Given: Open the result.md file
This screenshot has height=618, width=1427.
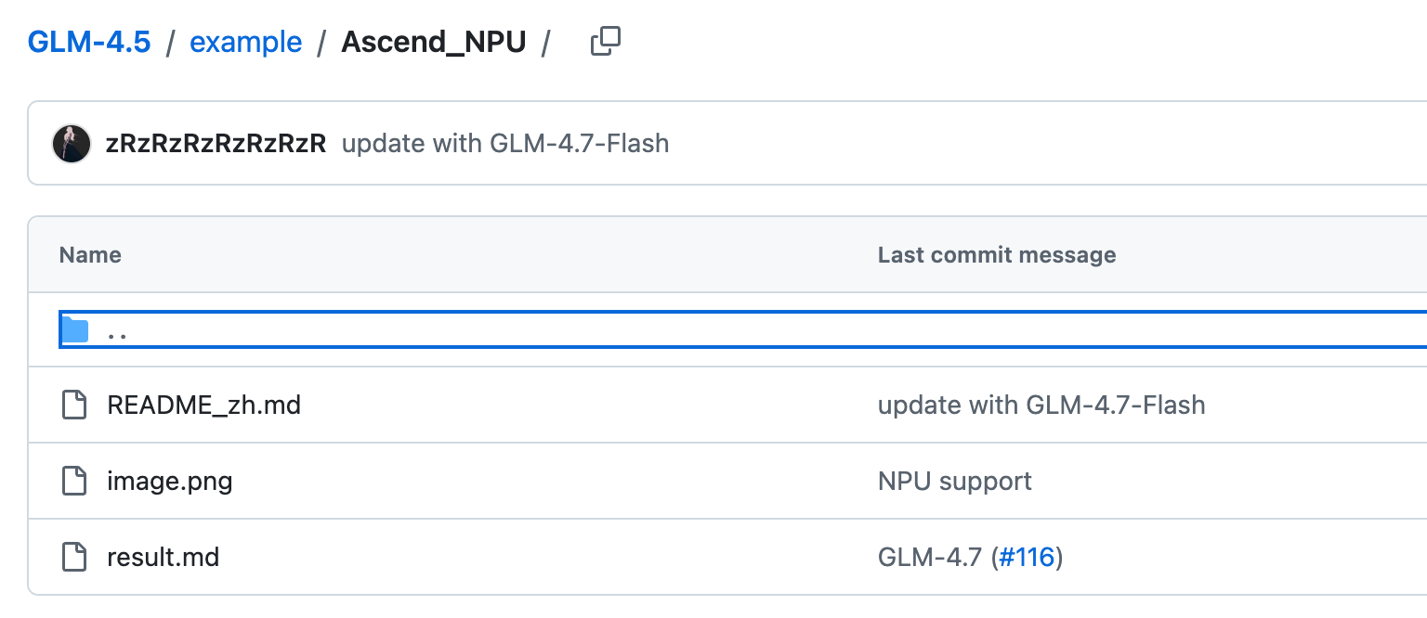Looking at the screenshot, I should click(x=164, y=558).
